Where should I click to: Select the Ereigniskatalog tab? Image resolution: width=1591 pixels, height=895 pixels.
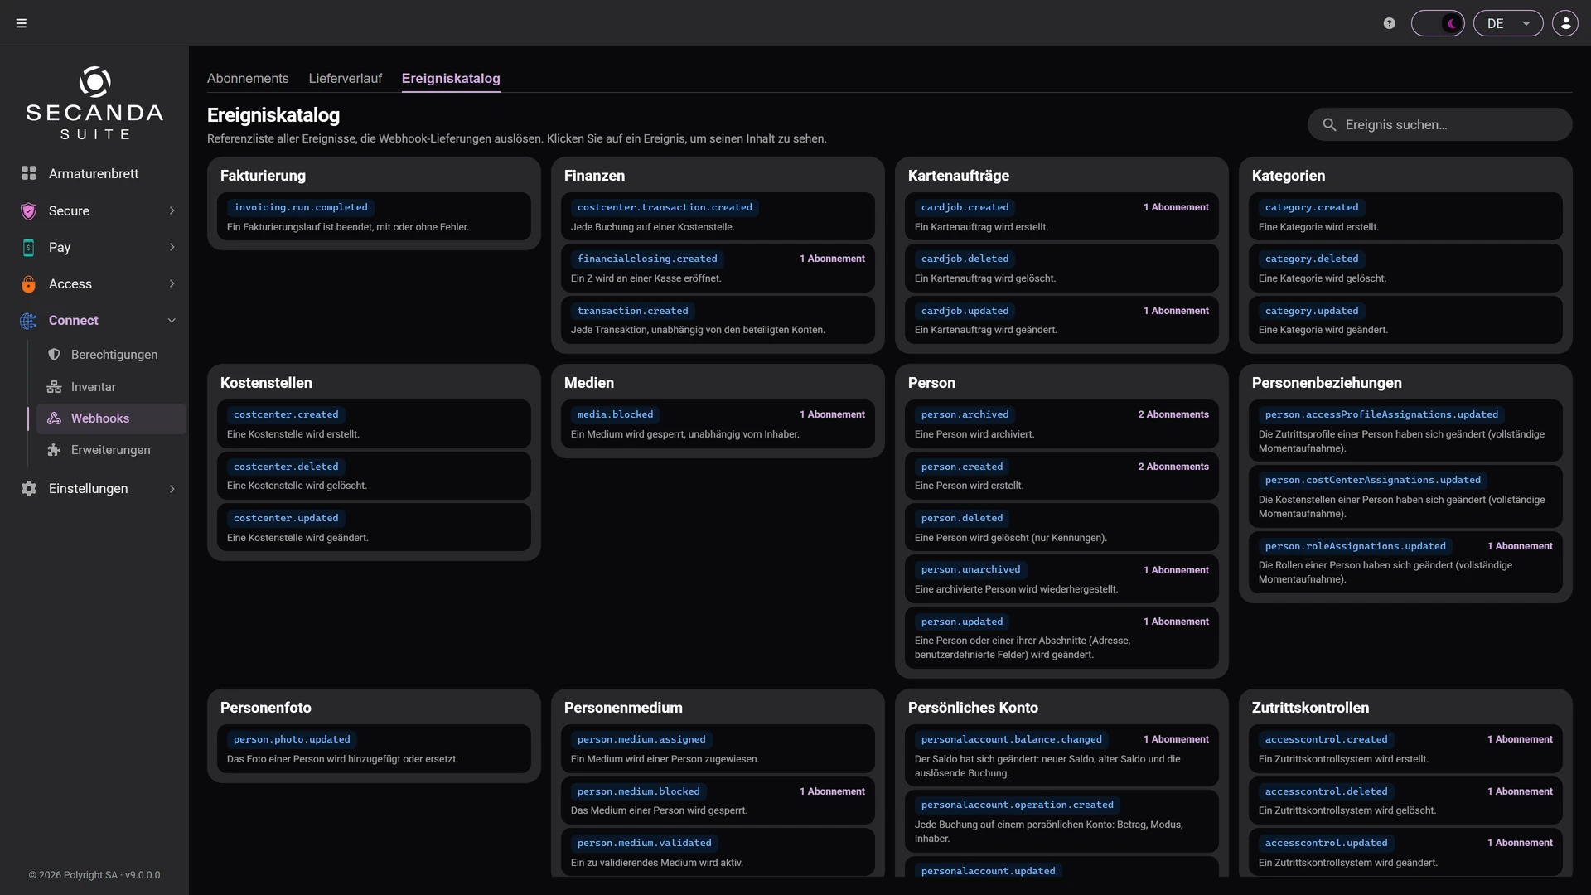click(x=451, y=78)
